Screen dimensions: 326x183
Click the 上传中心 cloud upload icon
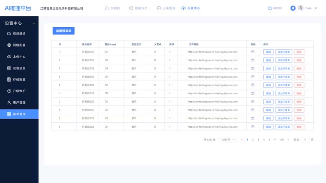click(x=9, y=57)
